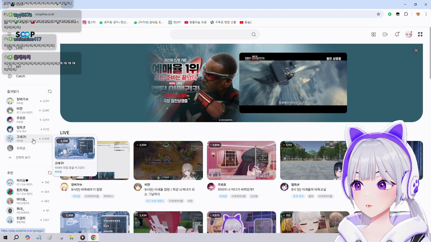Open stream thumbnail with 6,675 viewers
Screen dimensions: 431x242
241,222
